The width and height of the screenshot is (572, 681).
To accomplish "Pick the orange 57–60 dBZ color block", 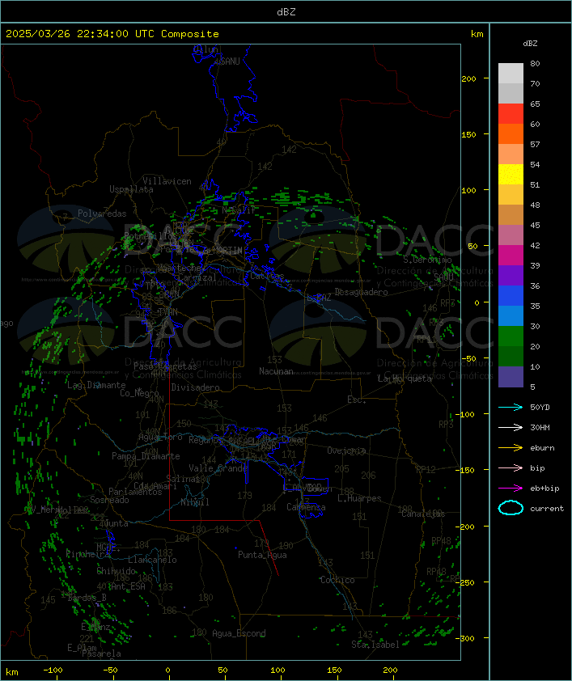I will [511, 134].
